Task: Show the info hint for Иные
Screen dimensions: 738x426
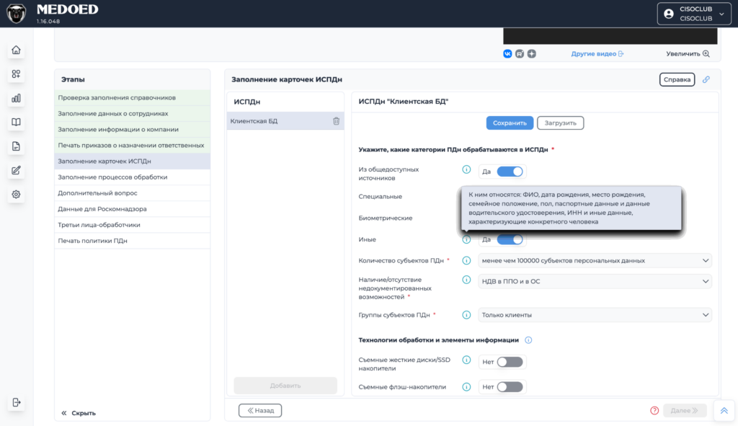Action: 466,239
